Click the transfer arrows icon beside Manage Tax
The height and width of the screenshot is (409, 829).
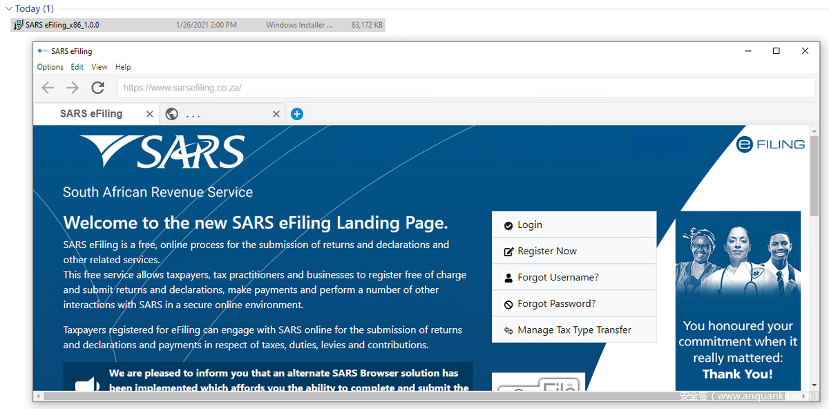click(x=508, y=330)
